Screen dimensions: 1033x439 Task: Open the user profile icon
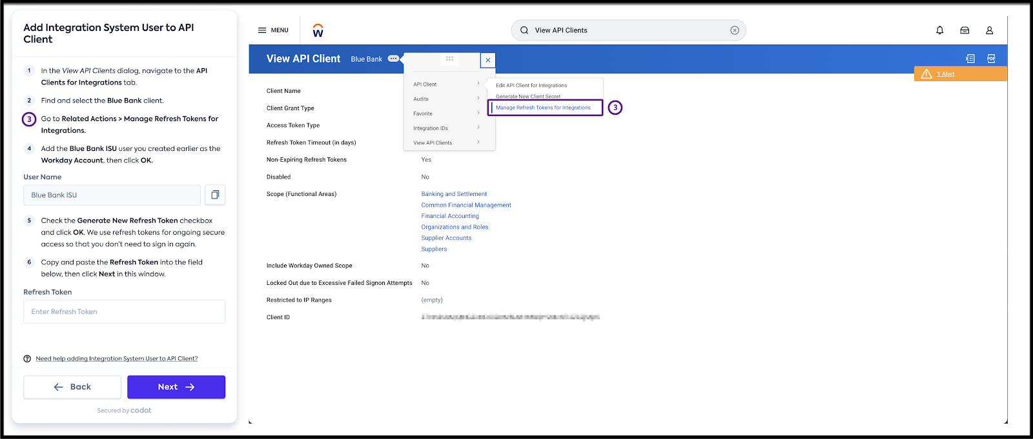(989, 30)
